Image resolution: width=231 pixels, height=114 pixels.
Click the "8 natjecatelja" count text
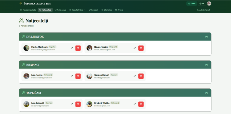tap(26, 26)
